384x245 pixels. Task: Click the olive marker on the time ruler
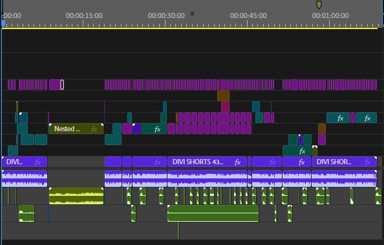tap(319, 5)
